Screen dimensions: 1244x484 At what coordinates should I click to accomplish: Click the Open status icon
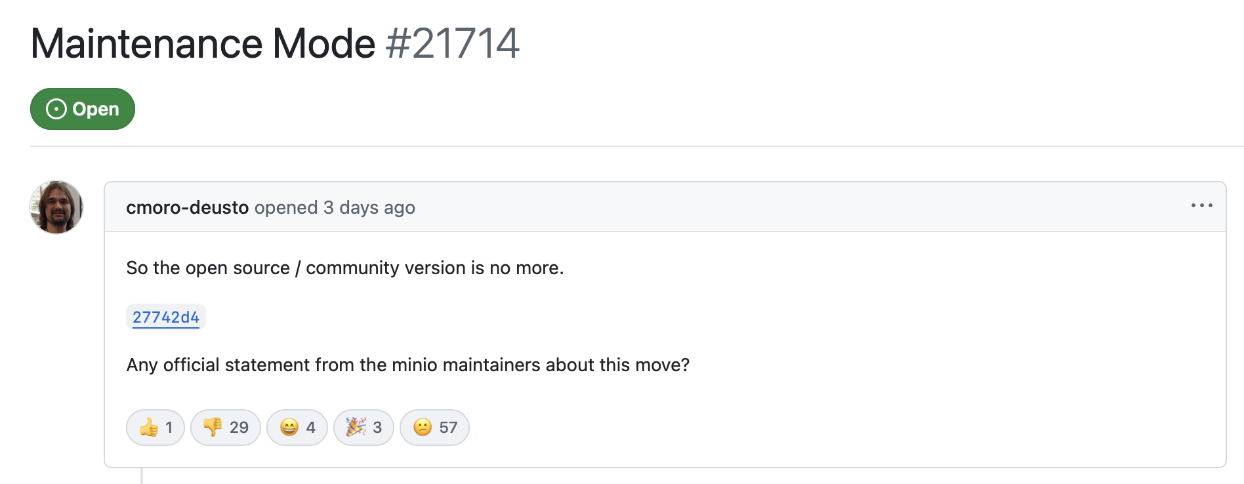pos(56,108)
